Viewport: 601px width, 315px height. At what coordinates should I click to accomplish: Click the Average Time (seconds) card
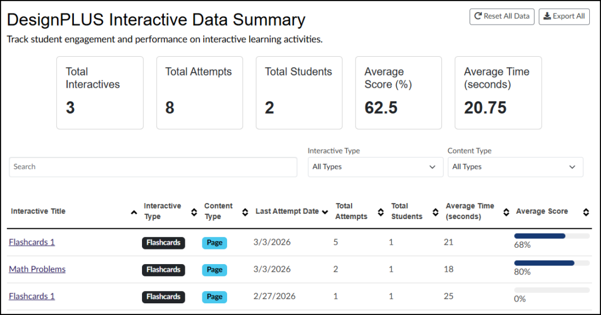click(x=498, y=93)
